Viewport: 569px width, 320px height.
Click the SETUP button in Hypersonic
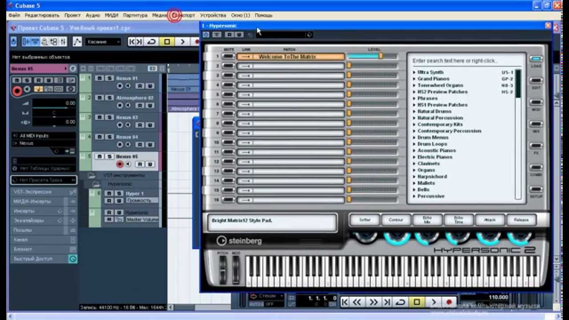pos(536,190)
